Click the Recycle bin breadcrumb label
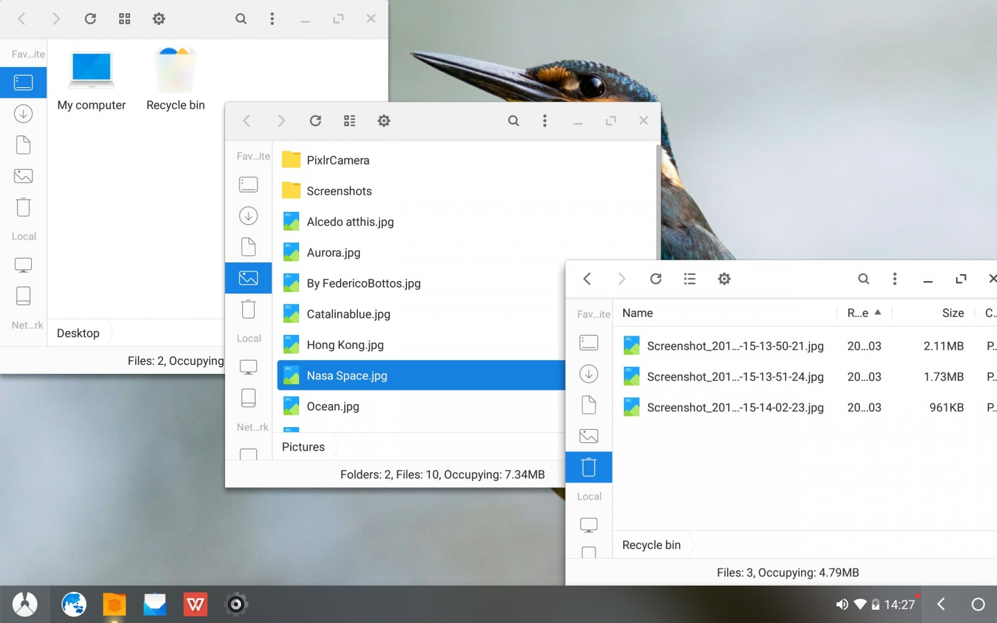The width and height of the screenshot is (997, 623). 650,545
